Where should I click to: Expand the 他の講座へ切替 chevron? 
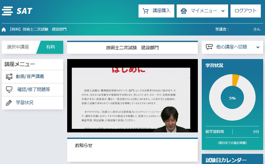click(258, 47)
